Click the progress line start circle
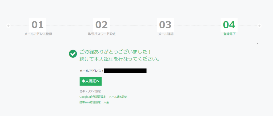 click(x=8, y=26)
